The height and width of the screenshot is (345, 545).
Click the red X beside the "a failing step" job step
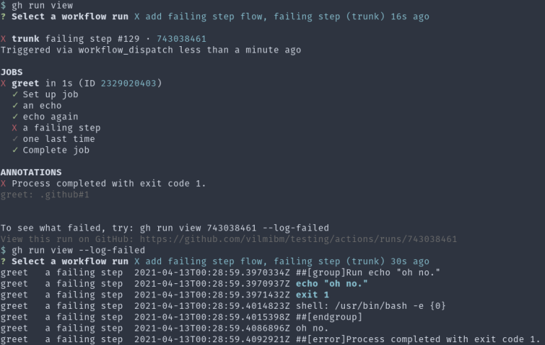click(15, 128)
